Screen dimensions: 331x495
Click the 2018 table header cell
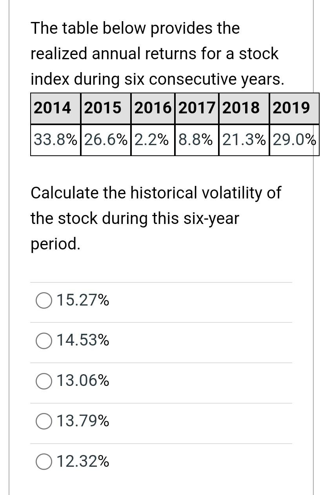[x=241, y=107]
